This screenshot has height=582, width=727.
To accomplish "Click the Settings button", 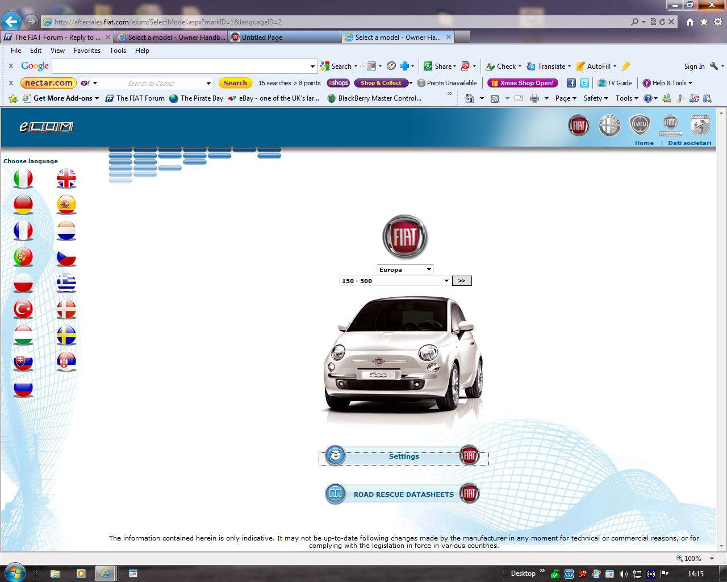I will point(403,456).
